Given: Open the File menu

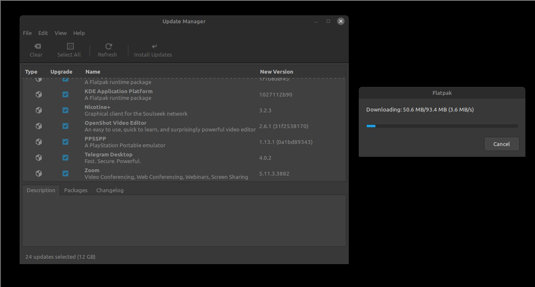Looking at the screenshot, I should pyautogui.click(x=27, y=33).
